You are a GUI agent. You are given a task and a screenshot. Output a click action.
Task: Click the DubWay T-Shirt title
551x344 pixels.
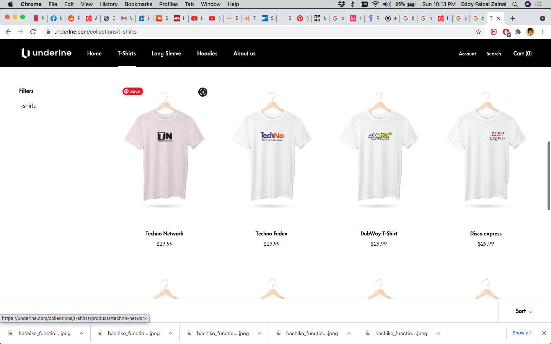click(x=379, y=234)
